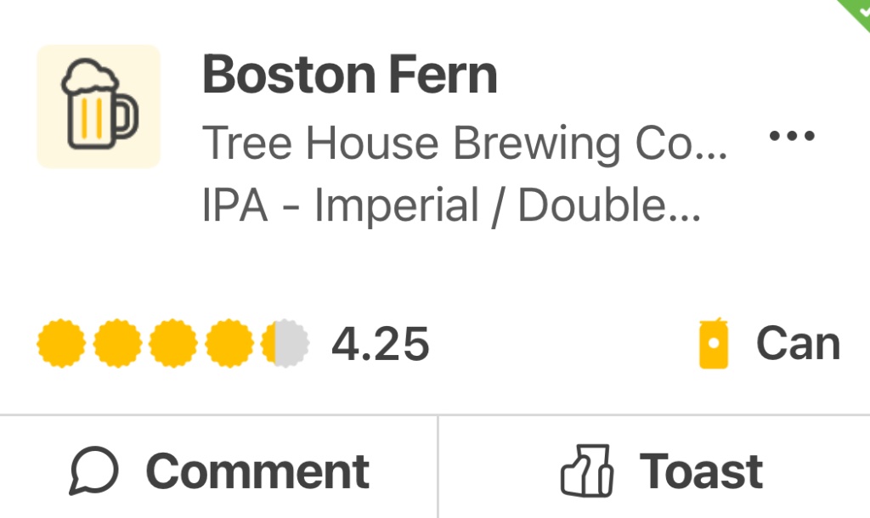This screenshot has height=518, width=870.
Task: Tap the yellow can icon
Action: tap(715, 344)
